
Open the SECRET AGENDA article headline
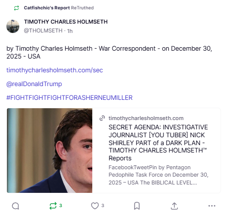click(x=158, y=143)
